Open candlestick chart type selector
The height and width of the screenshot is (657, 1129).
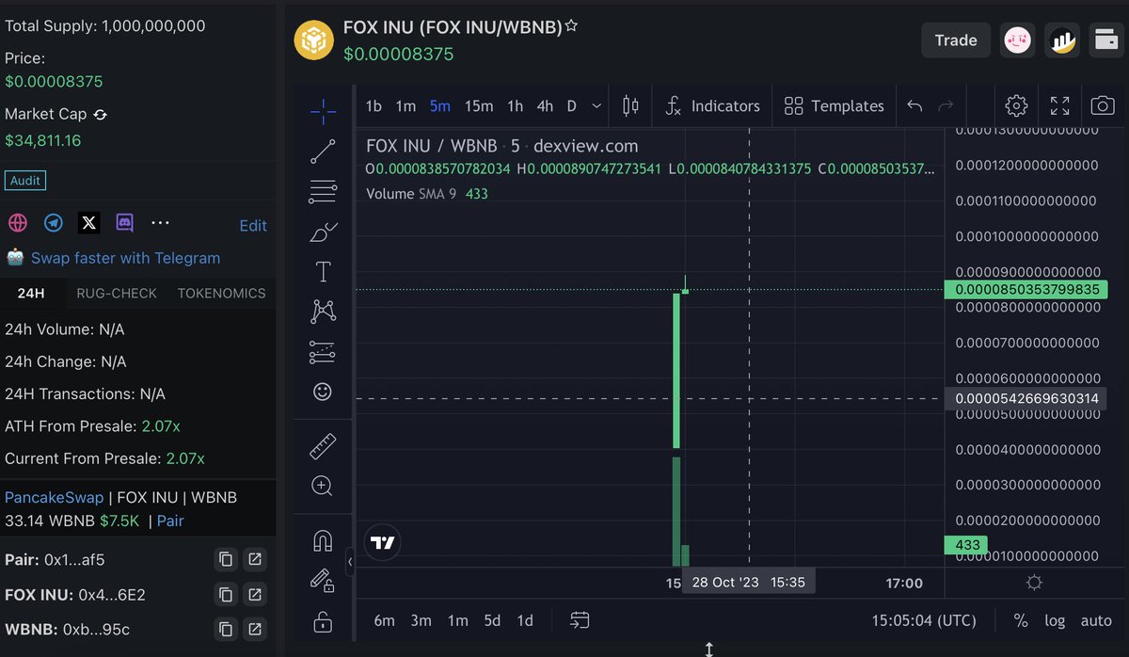point(630,106)
